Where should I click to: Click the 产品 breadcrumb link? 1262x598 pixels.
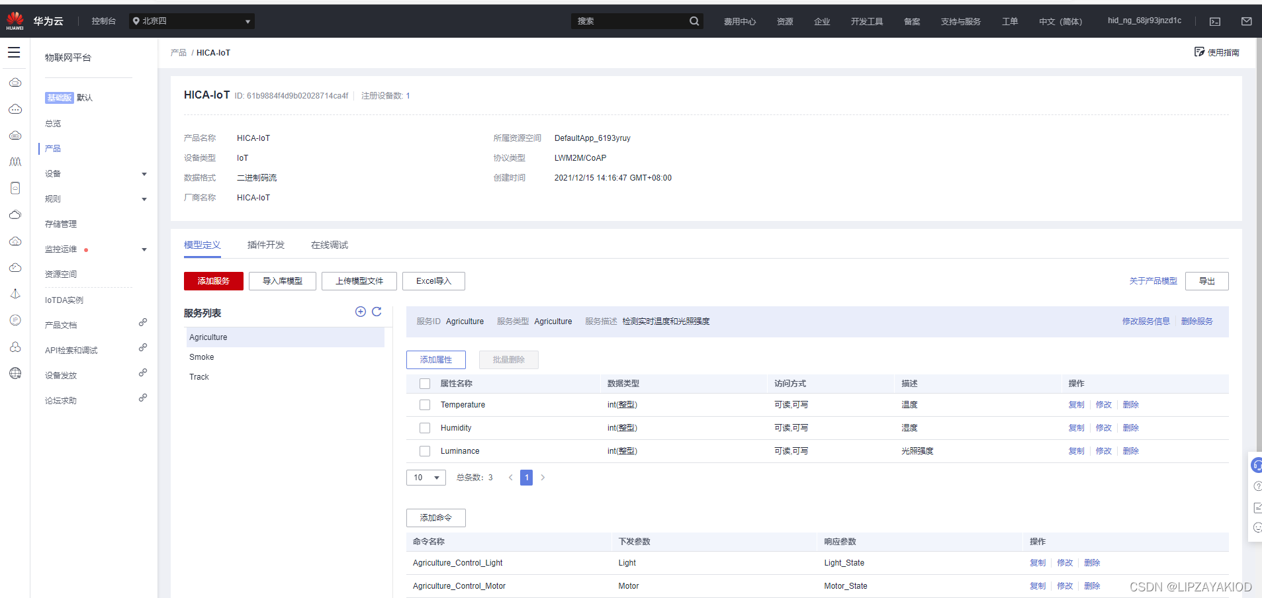179,53
